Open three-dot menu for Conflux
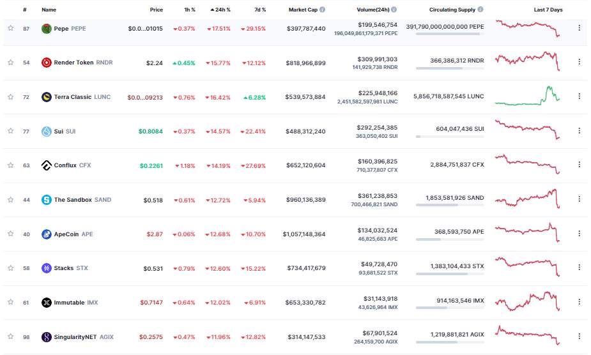This screenshot has height=355, width=591. [x=579, y=164]
